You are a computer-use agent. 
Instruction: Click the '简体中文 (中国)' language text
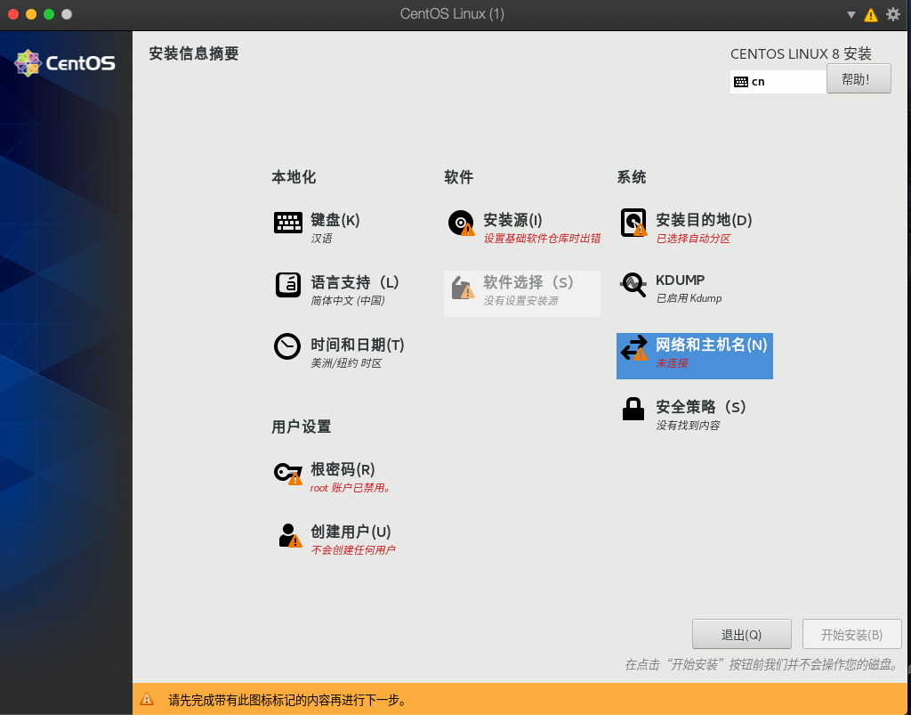pyautogui.click(x=348, y=301)
